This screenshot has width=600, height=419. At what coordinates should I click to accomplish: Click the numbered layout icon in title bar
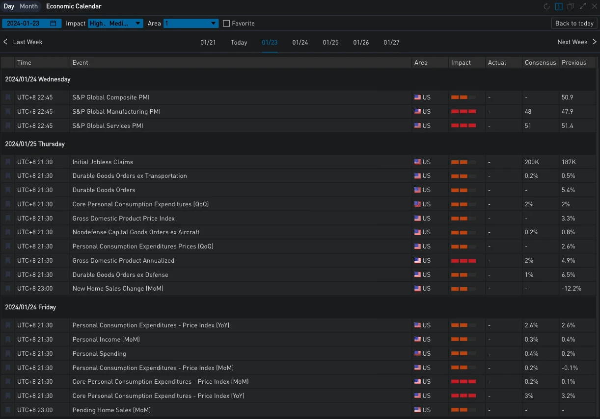[x=559, y=6]
